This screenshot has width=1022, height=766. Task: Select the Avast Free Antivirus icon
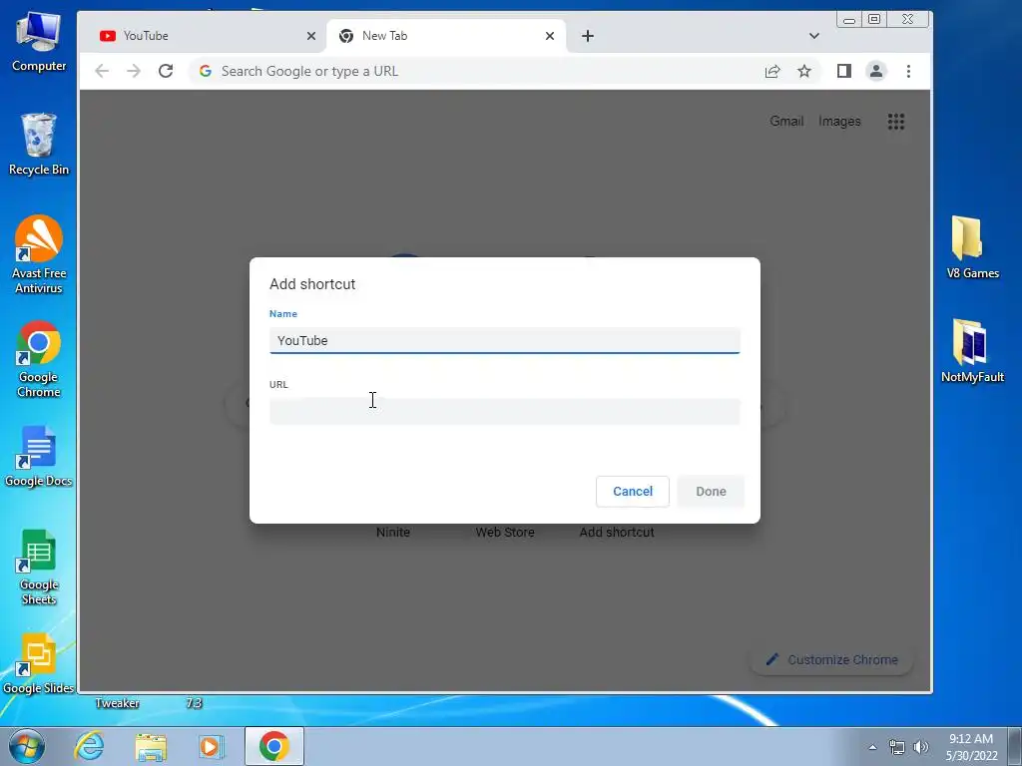tap(39, 254)
